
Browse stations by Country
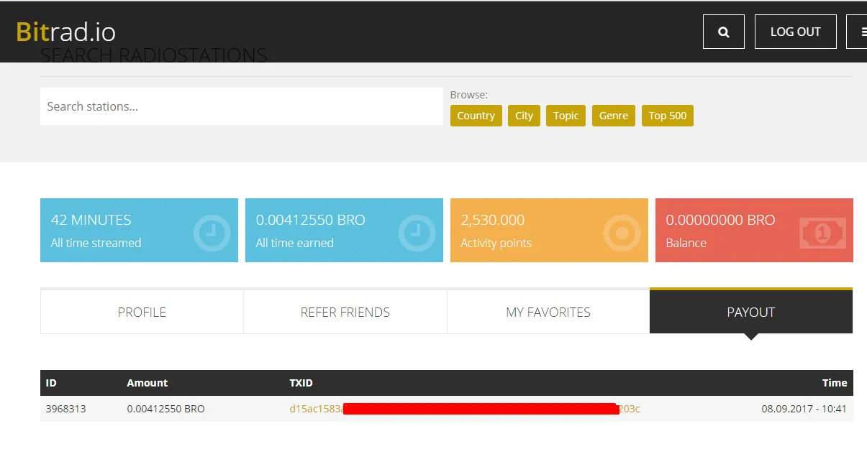476,116
